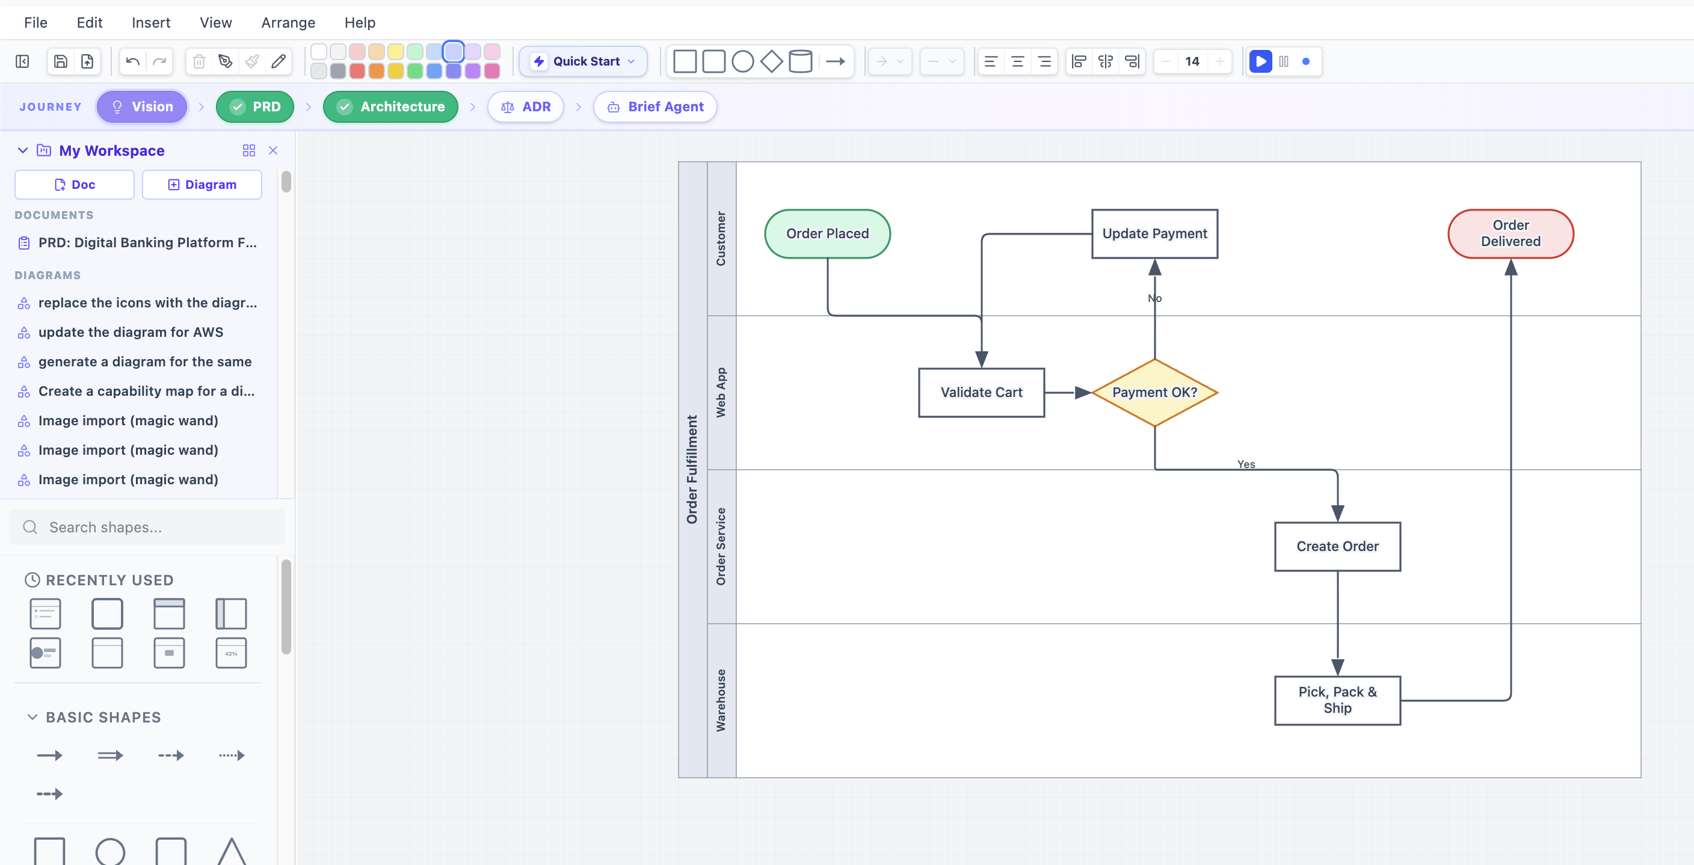The height and width of the screenshot is (865, 1694).
Task: Open the Edit menu
Action: point(90,22)
